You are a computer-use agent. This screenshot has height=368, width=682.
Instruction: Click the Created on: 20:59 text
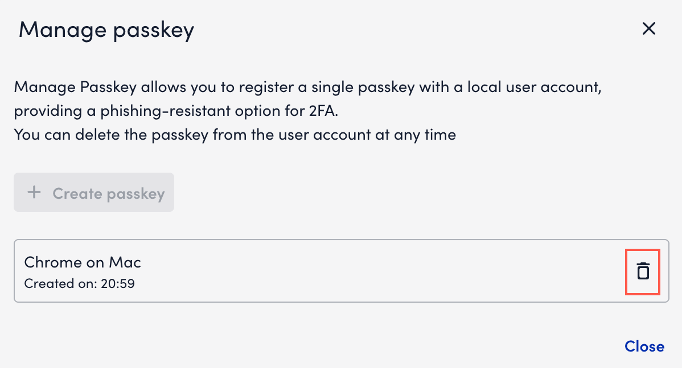[79, 283]
